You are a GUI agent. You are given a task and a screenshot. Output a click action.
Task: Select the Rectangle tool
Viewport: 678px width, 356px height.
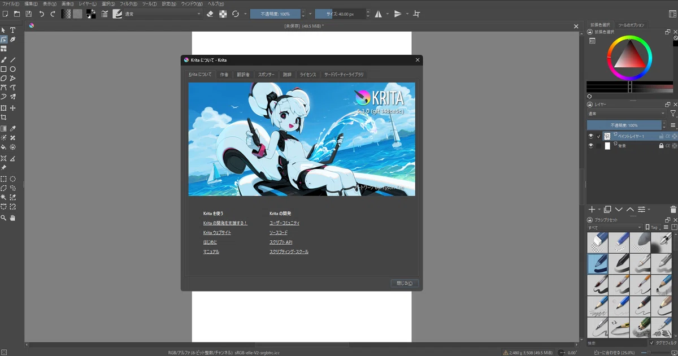(3, 69)
